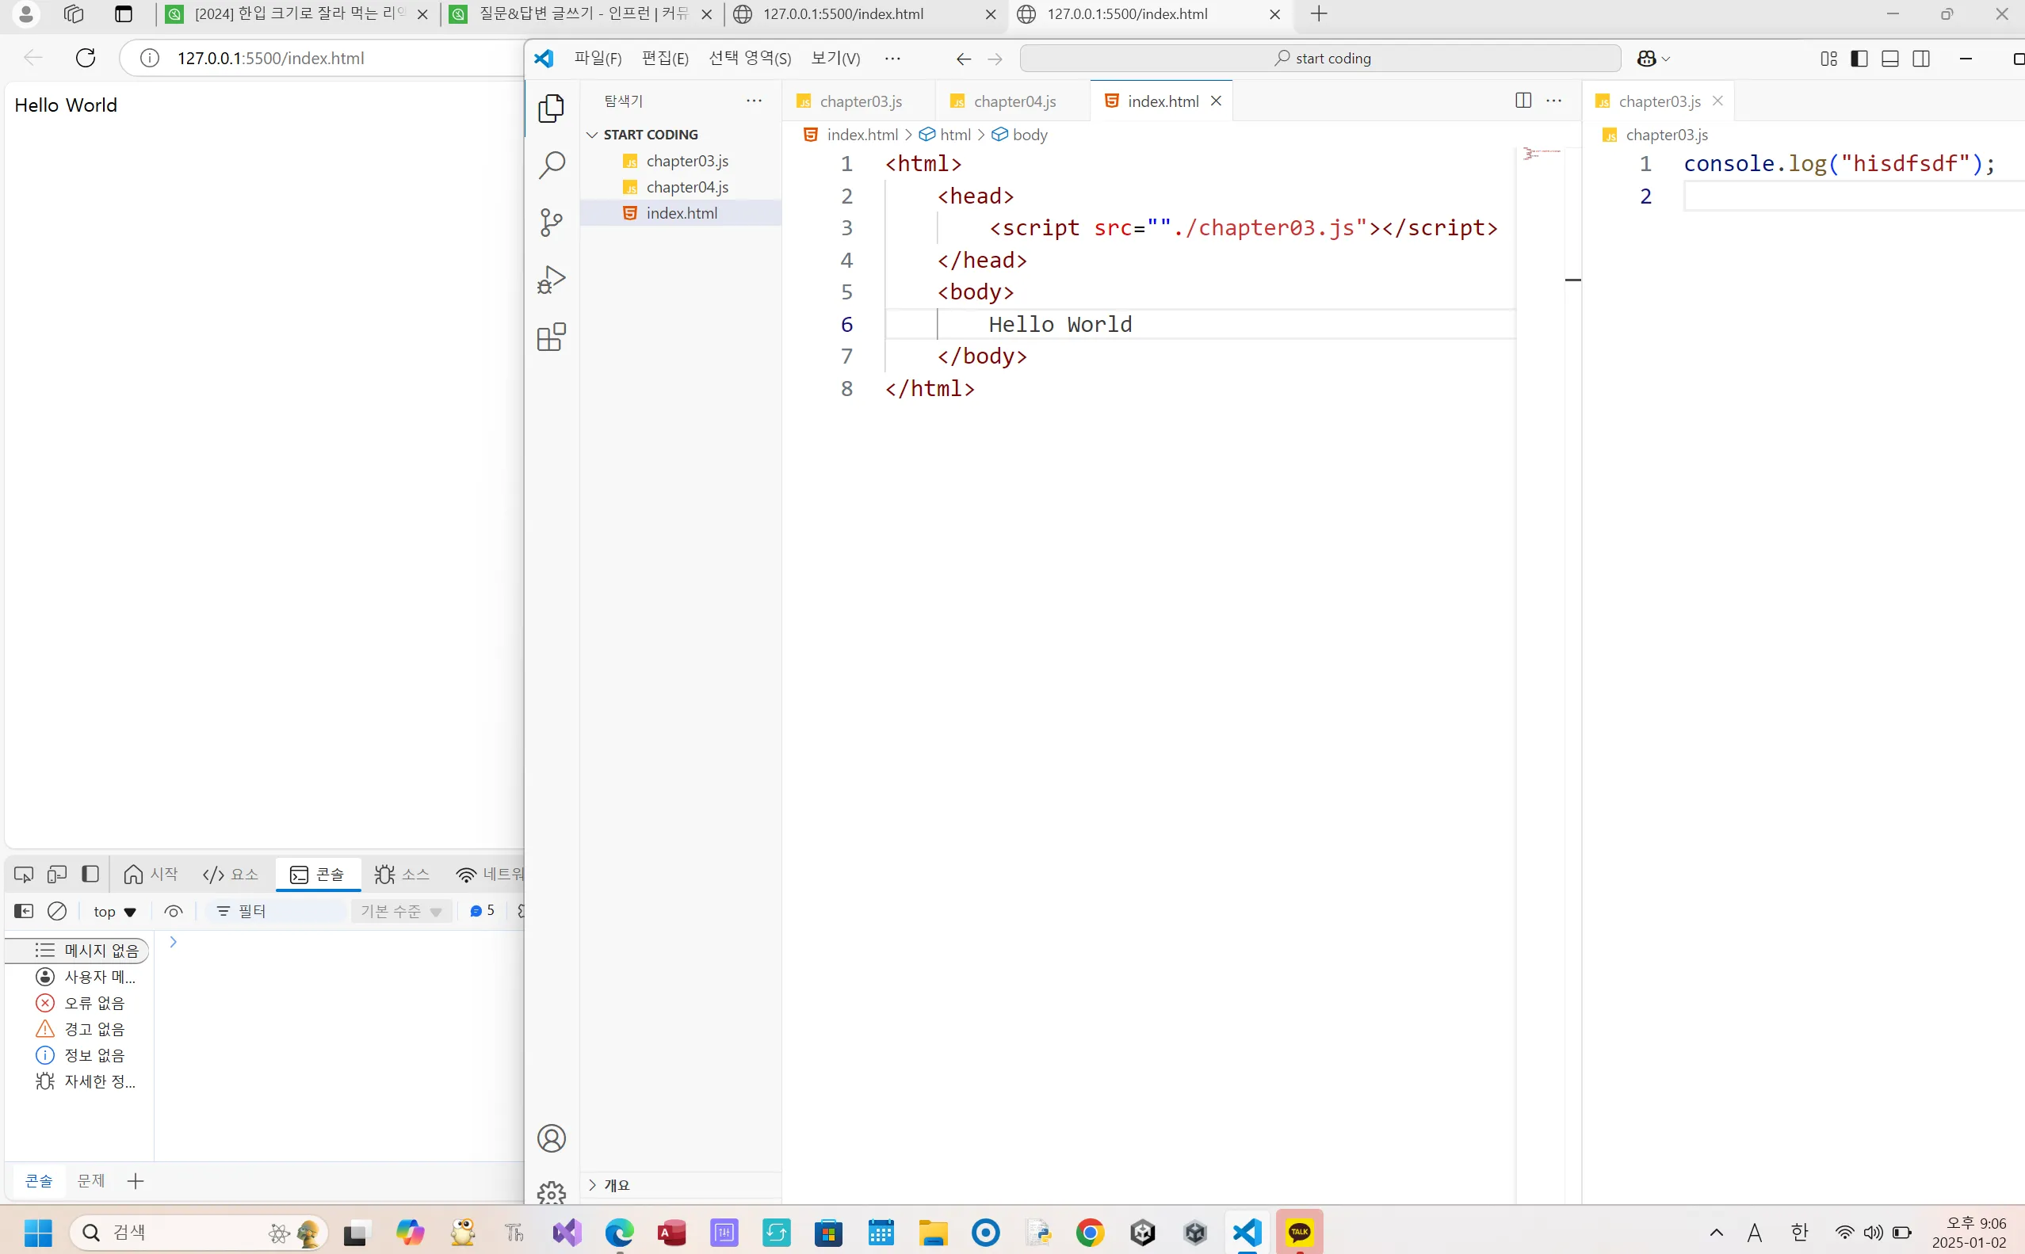
Task: Open the 파일(F) menu
Action: (x=598, y=58)
